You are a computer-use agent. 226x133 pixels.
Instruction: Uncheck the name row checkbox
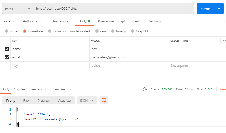7,49
